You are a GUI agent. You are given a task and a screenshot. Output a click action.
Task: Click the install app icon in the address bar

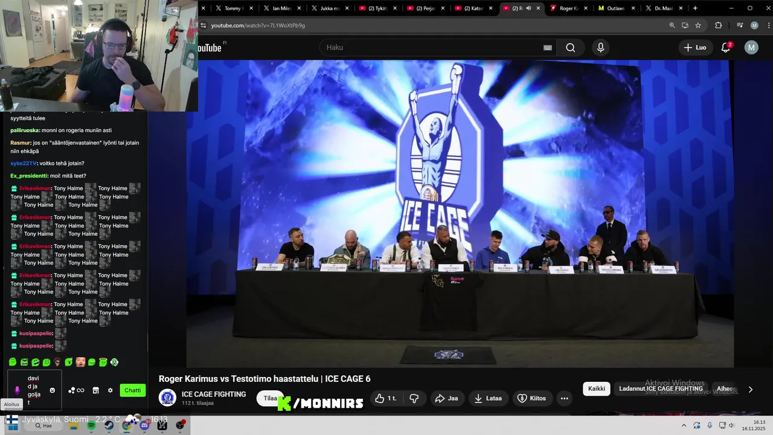pyautogui.click(x=685, y=25)
